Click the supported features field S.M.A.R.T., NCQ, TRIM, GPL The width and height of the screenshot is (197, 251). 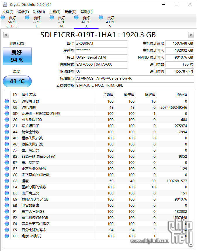point(135,85)
